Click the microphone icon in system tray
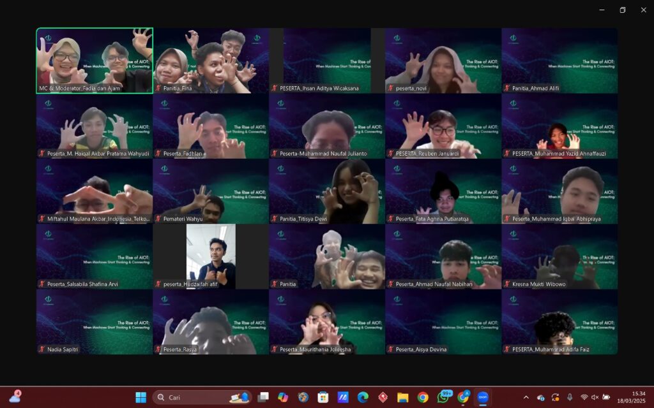654x408 pixels. (x=570, y=397)
